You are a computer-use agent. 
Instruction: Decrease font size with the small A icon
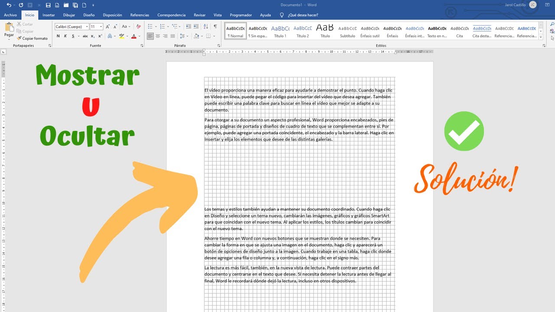coord(115,26)
